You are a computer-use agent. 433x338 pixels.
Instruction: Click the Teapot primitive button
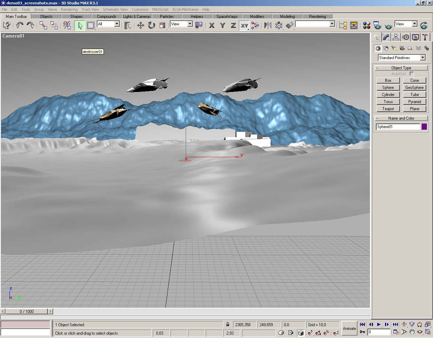388,109
